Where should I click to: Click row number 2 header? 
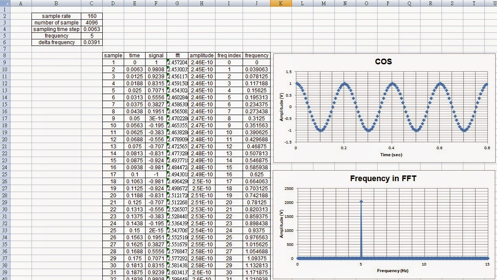6,16
